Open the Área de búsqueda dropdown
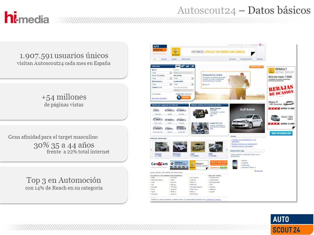 pyautogui.click(x=183, y=90)
